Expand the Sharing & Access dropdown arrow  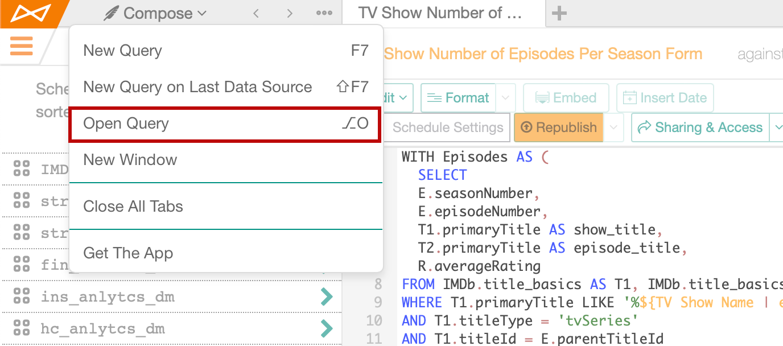(777, 127)
